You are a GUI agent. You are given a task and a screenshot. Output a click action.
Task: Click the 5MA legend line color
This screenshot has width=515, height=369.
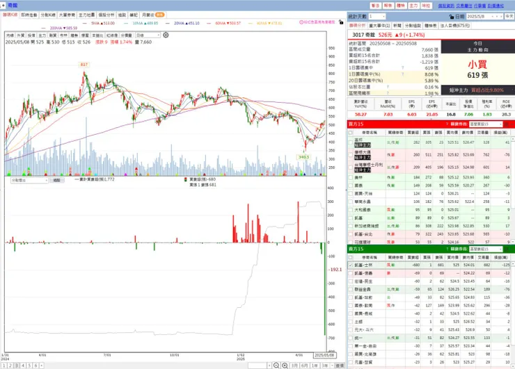(85, 24)
